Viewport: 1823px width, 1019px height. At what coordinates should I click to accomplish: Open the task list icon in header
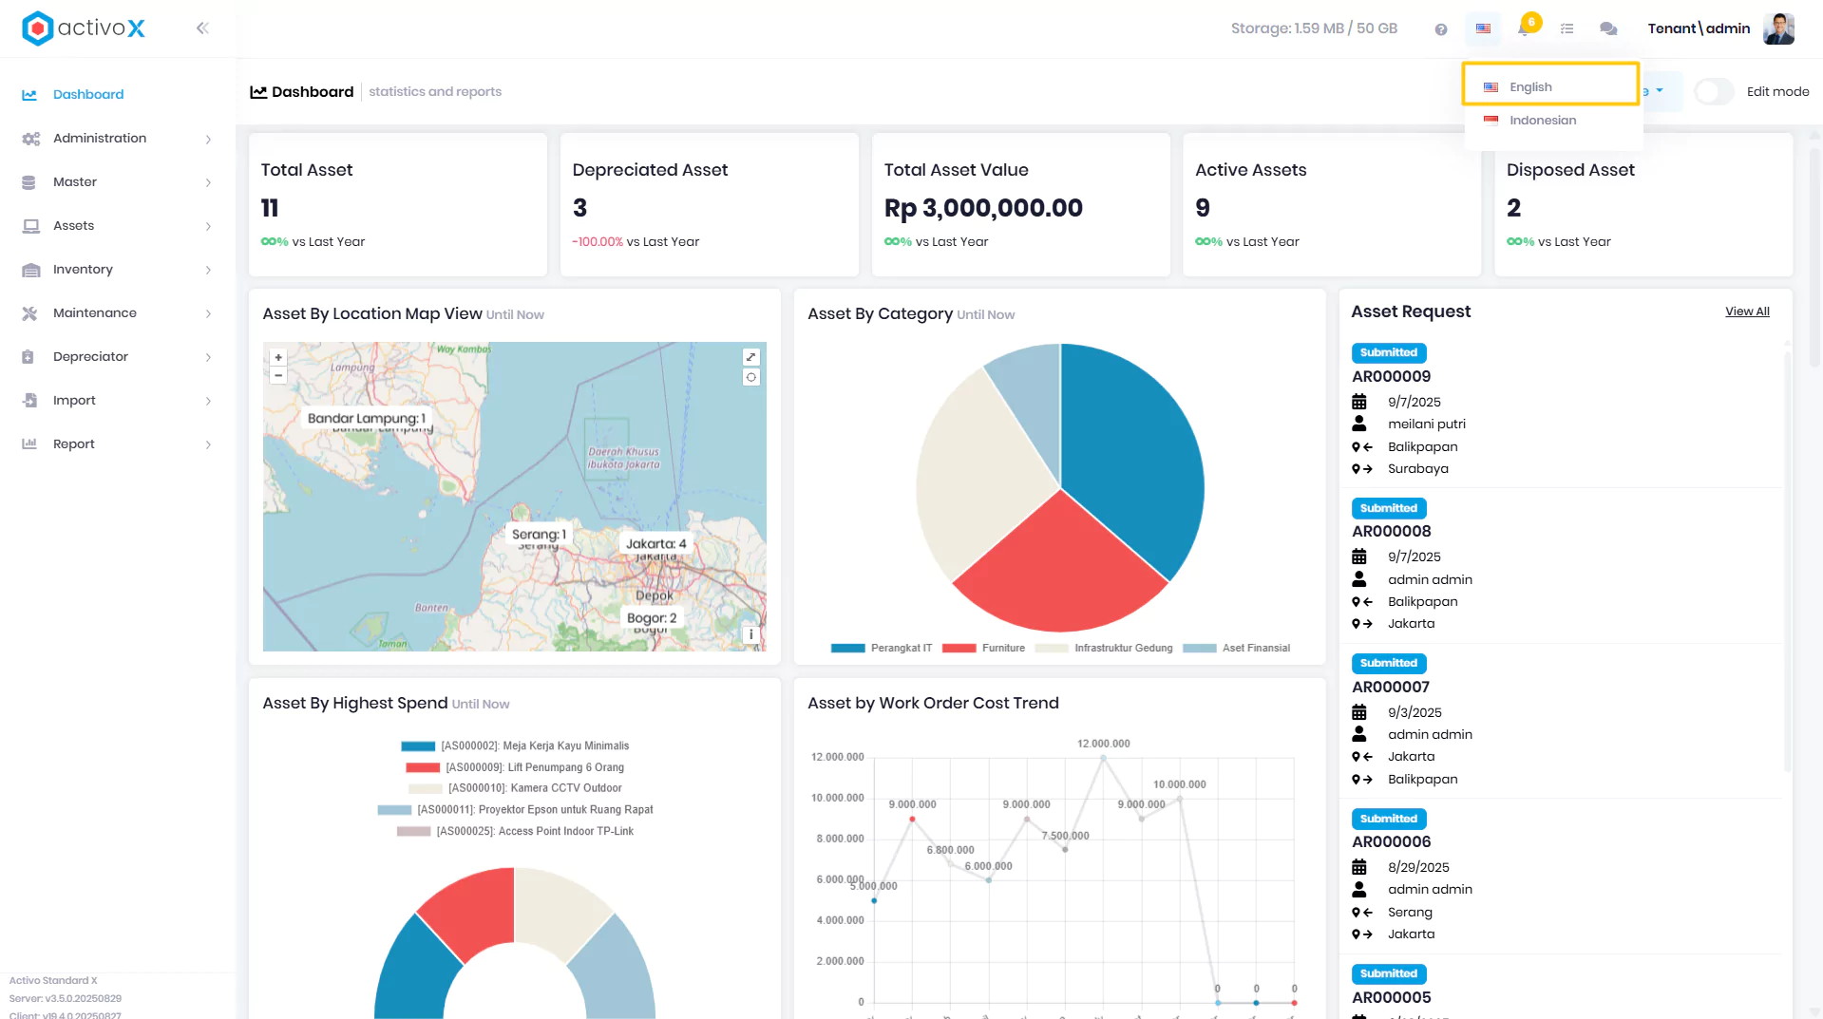1567,29
